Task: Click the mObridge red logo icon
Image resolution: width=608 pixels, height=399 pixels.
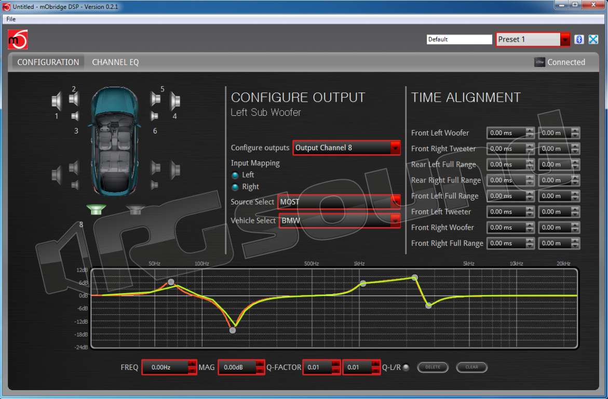Action: pyautogui.click(x=18, y=39)
